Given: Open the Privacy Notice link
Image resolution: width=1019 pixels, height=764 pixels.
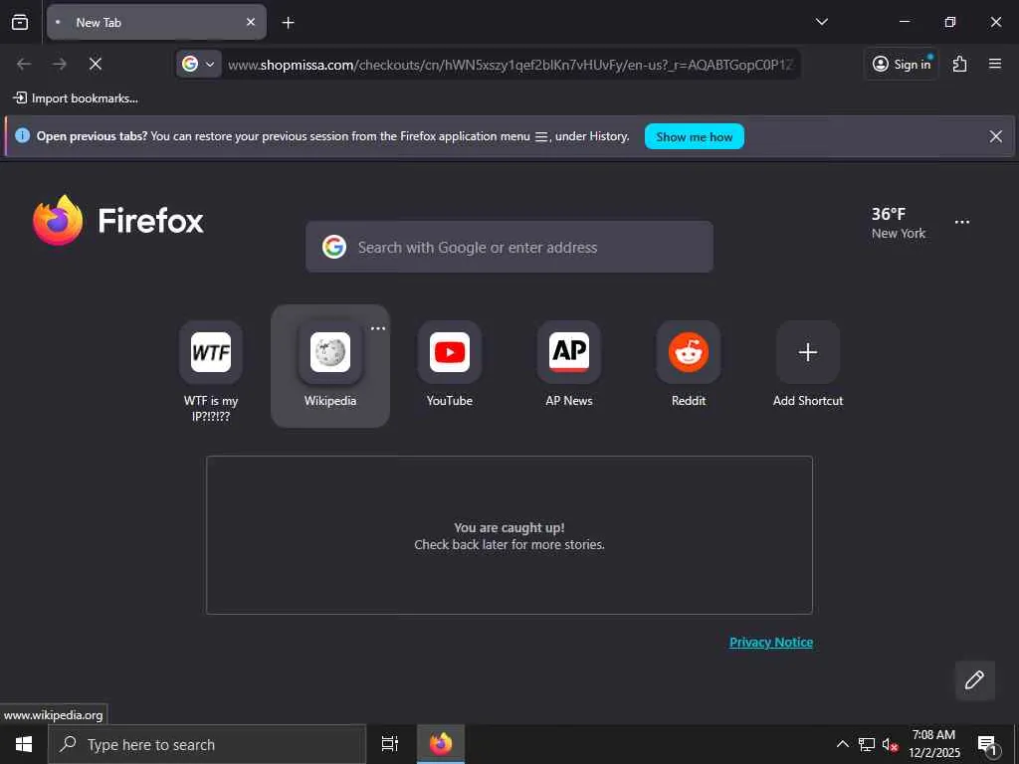Looking at the screenshot, I should point(771,642).
